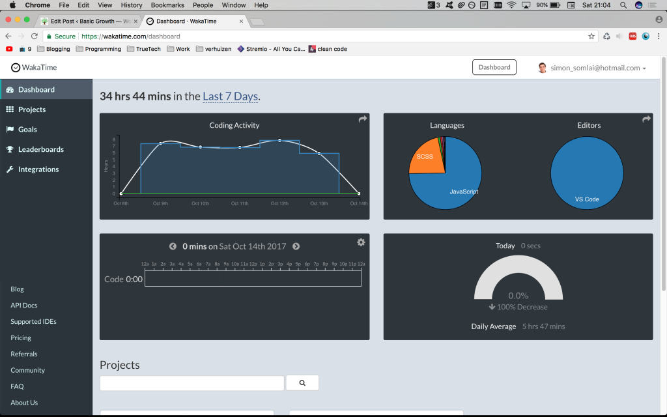Select Leaderboards in the sidebar
Screen dimensions: 667x417
(40, 149)
